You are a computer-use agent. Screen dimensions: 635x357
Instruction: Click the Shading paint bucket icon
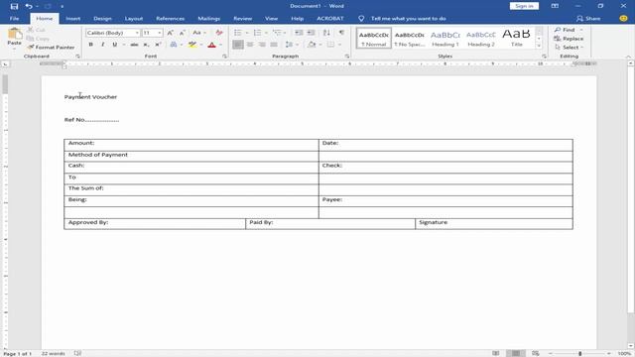[x=312, y=45]
